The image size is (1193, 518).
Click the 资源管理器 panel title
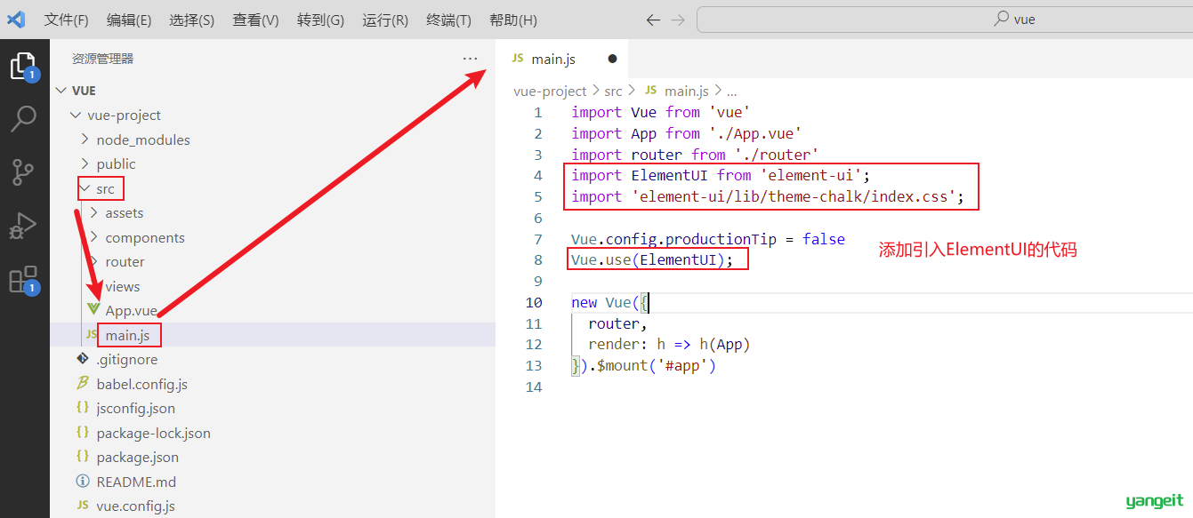pos(103,59)
